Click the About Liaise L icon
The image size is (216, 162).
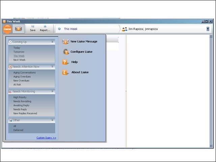(x=65, y=72)
